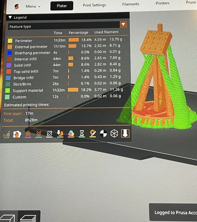The image size is (197, 222).
Task: Click the purple Solid infill swatch
Action: point(9,65)
